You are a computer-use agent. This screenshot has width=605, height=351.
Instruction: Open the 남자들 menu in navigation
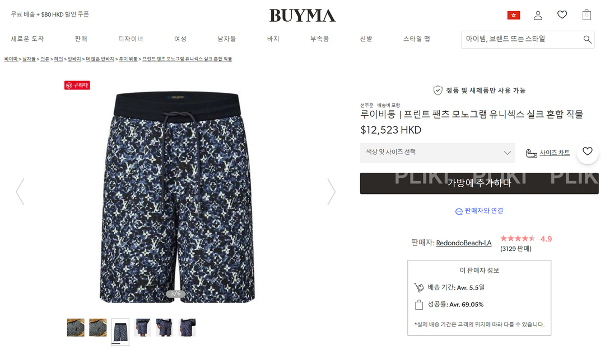[x=226, y=39]
